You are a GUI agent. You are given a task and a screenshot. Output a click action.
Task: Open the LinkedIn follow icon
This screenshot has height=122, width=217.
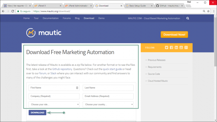(176, 48)
